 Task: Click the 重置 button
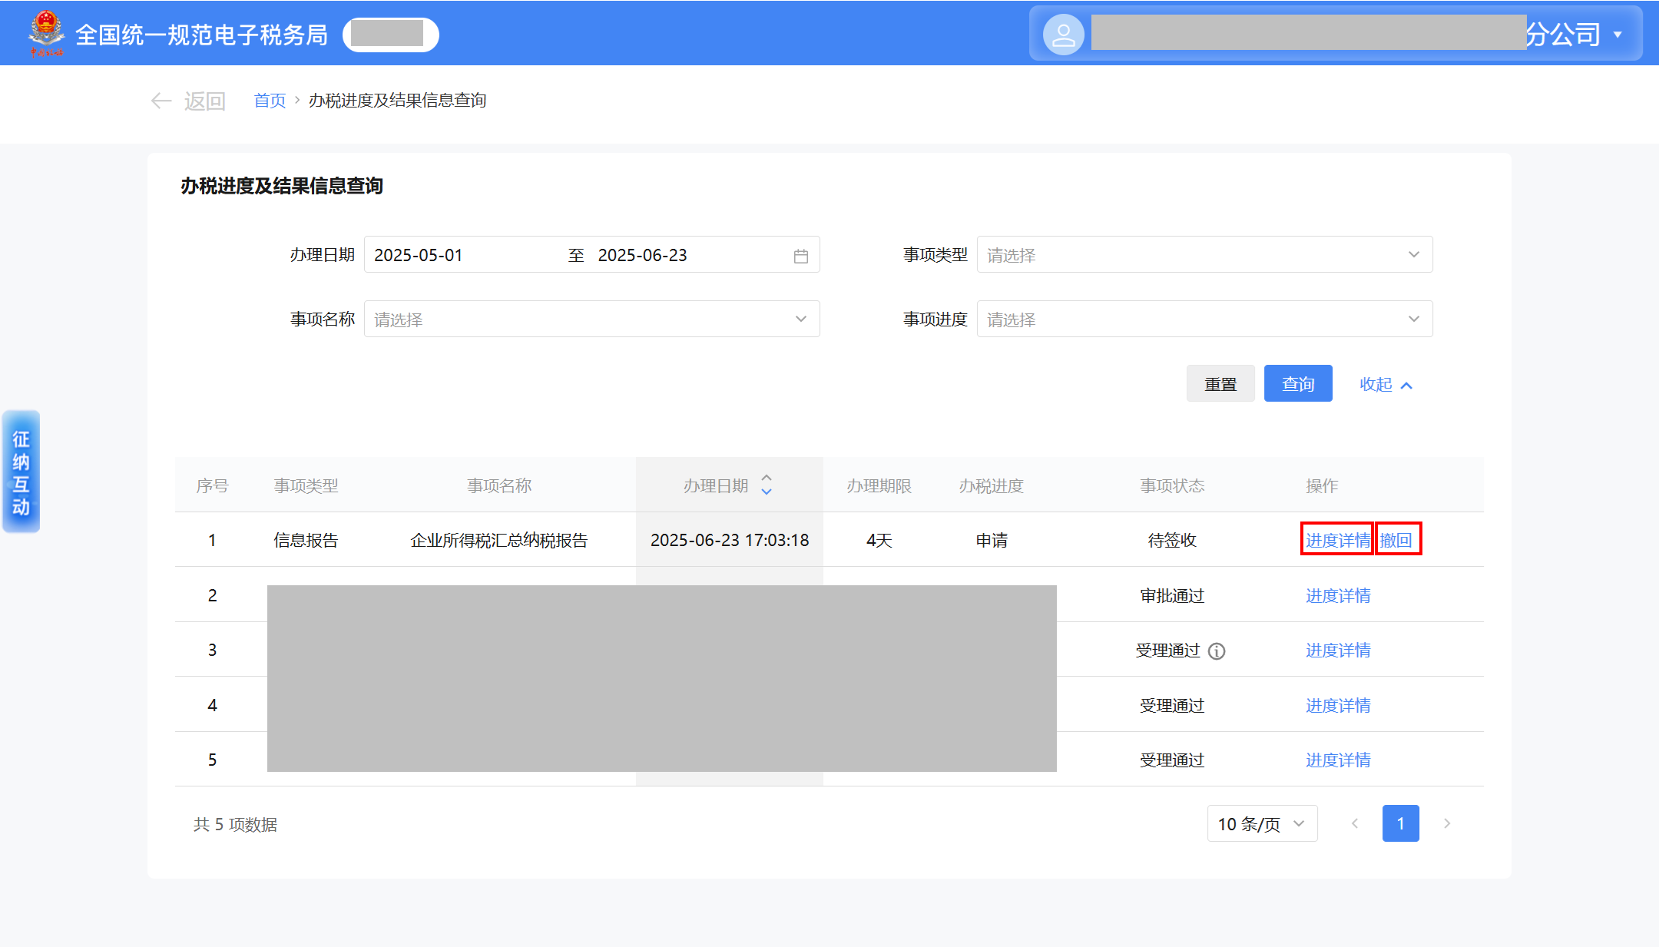tap(1220, 384)
